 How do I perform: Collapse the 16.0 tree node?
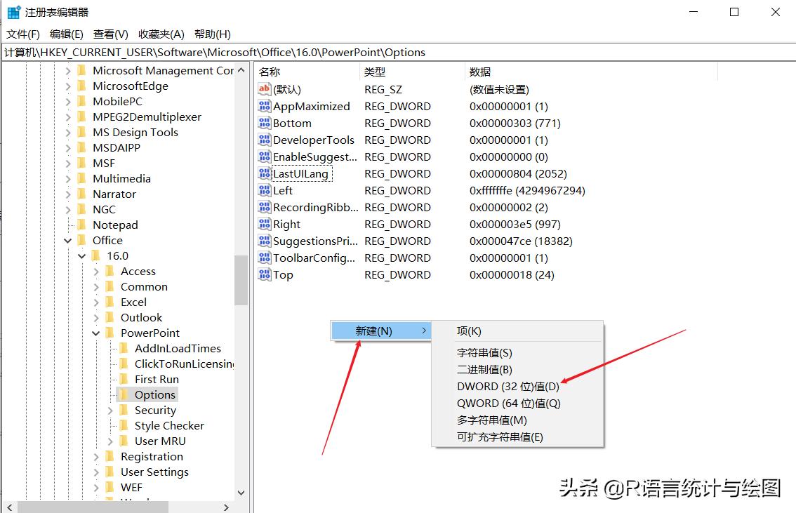coord(81,256)
